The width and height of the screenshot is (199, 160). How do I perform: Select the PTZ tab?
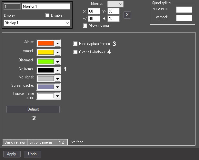point(61,142)
